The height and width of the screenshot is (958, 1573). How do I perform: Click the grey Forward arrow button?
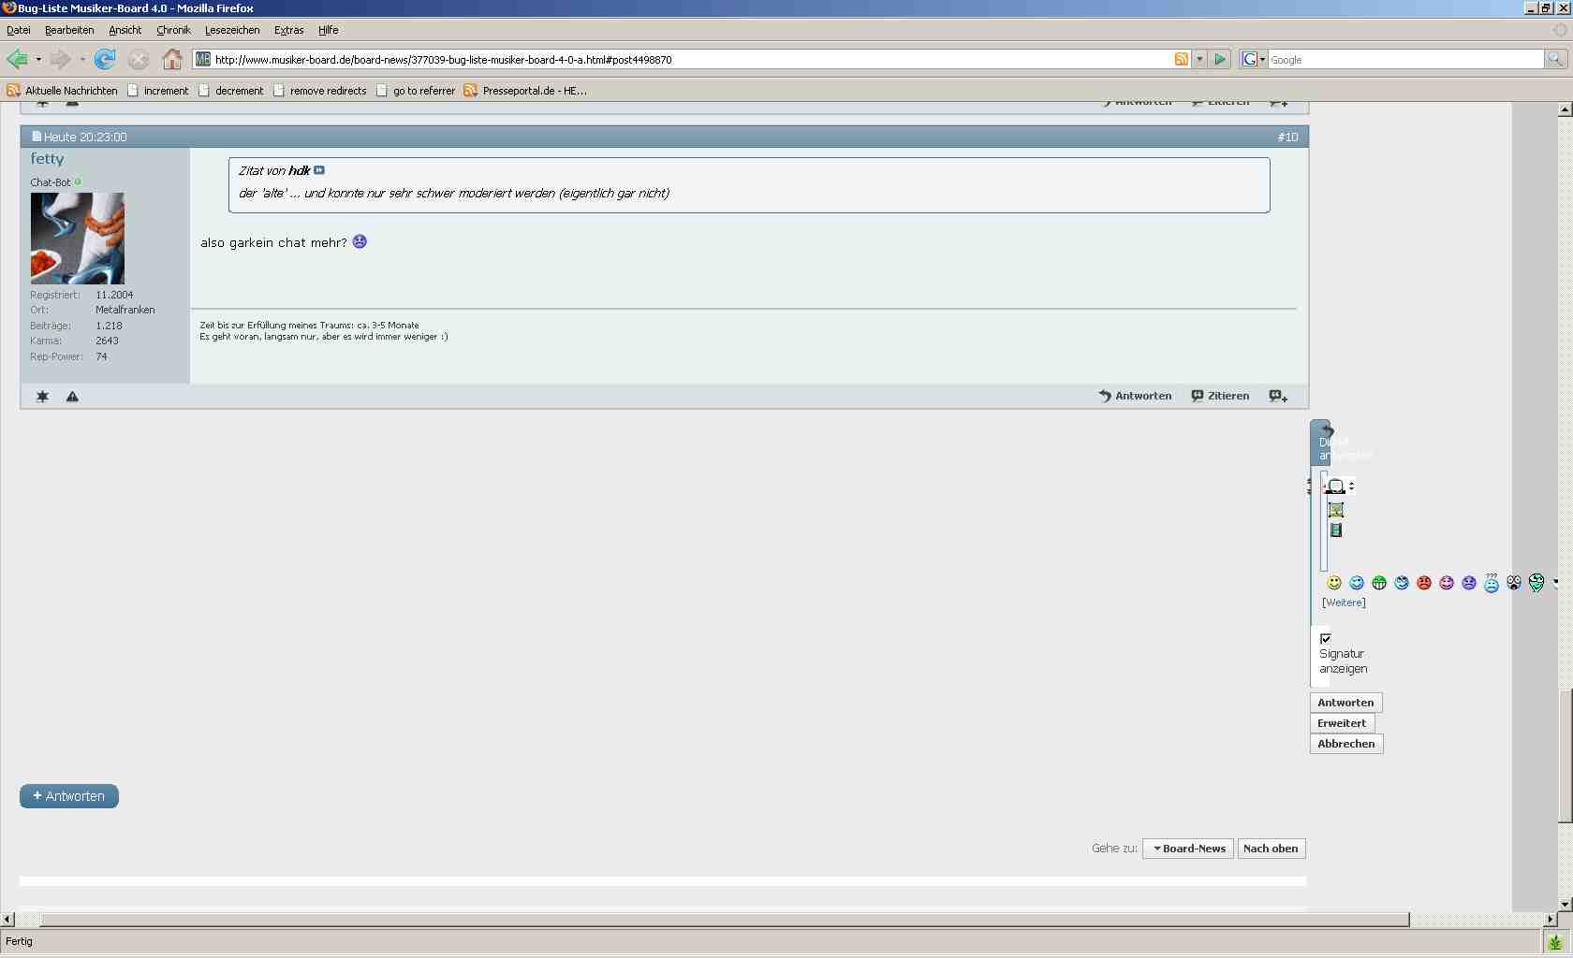click(x=61, y=60)
